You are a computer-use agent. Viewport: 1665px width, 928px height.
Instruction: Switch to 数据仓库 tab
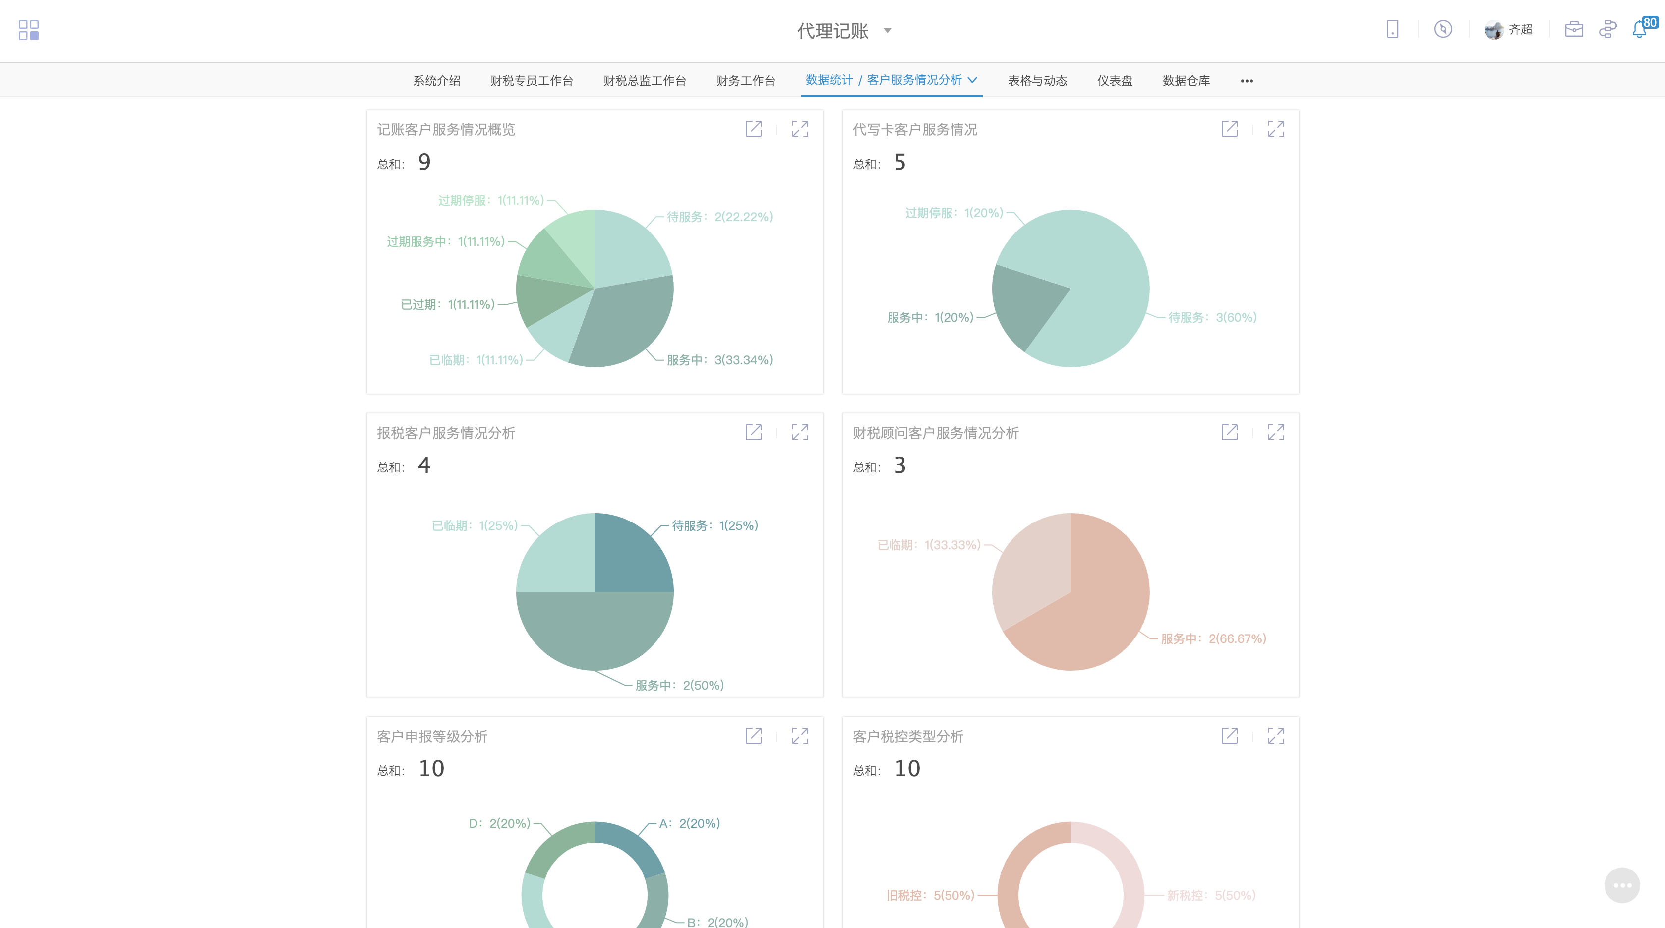click(x=1187, y=81)
